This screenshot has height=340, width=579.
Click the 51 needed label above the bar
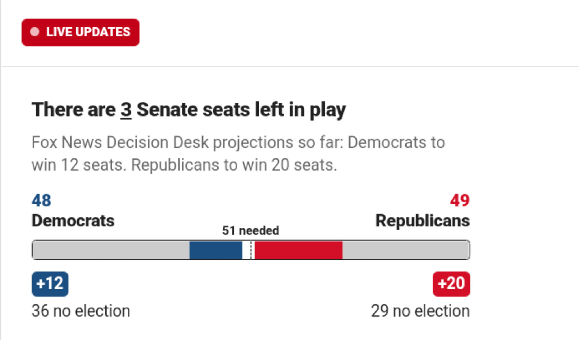(x=250, y=230)
